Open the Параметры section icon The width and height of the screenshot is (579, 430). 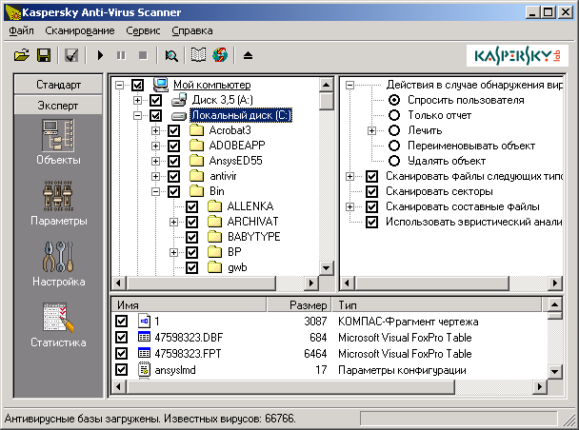58,196
